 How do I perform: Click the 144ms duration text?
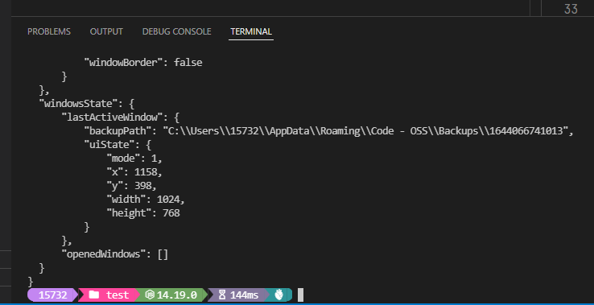click(x=244, y=295)
